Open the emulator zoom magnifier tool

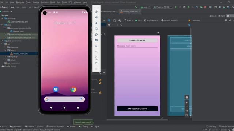coord(96,46)
